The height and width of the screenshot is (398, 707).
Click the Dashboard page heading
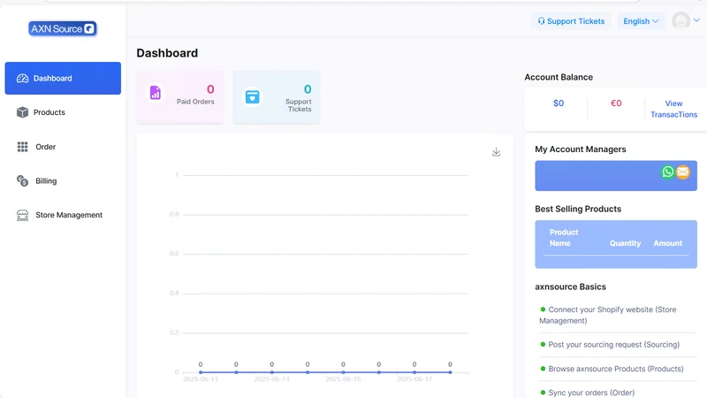(167, 53)
